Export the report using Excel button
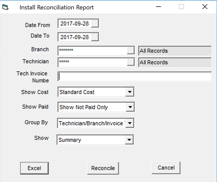Viewport: 217px width, 182px height. click(x=34, y=168)
